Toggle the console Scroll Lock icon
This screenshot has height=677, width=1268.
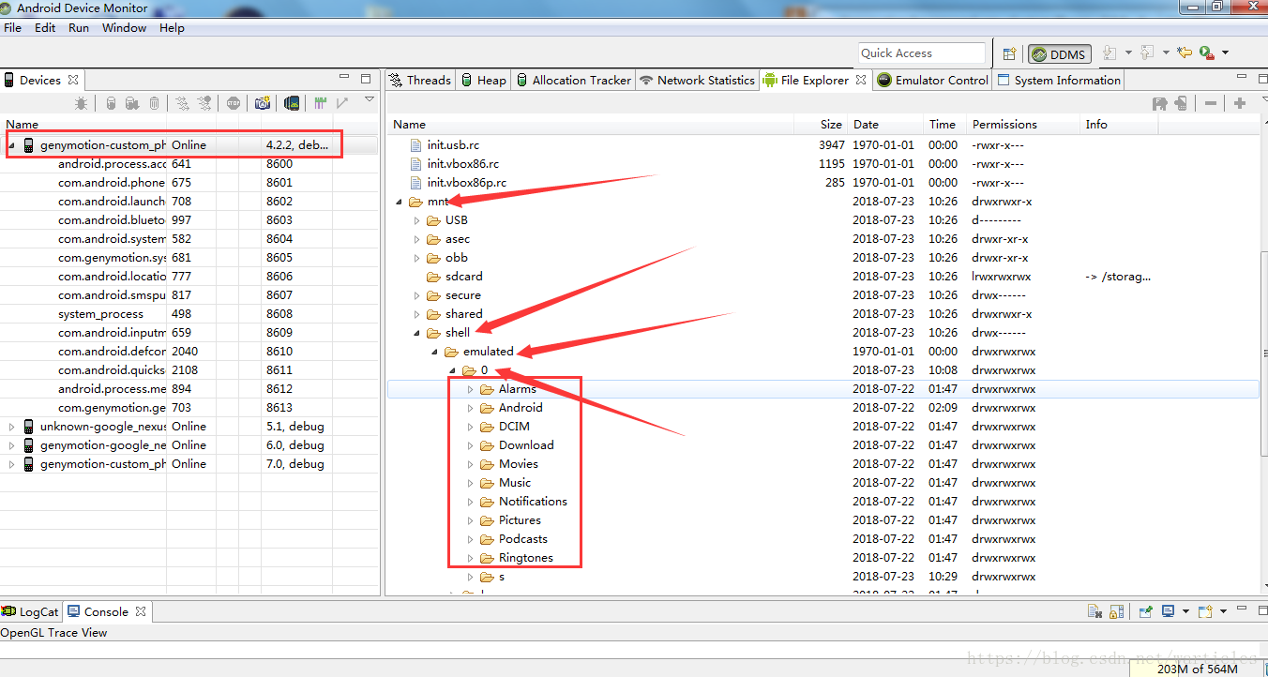click(x=1116, y=611)
